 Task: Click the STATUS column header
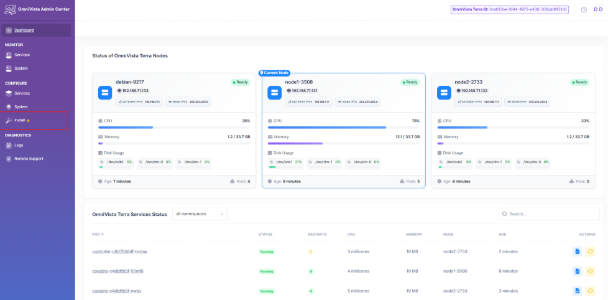(x=265, y=235)
